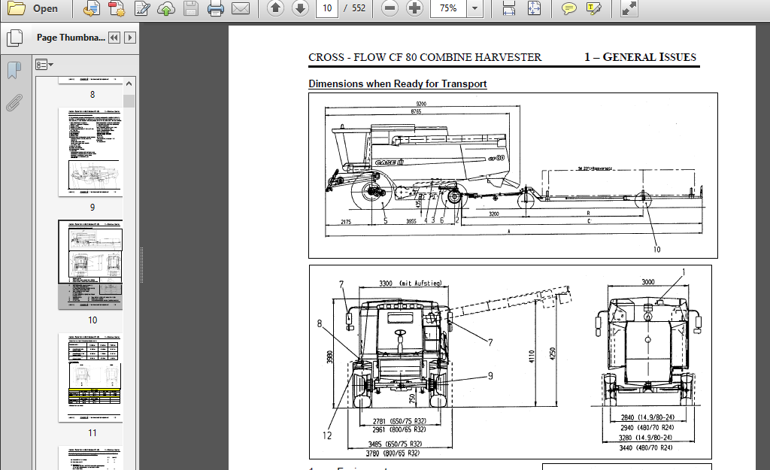The width and height of the screenshot is (770, 470).
Task: Select the page 11 thumbnail
Action: coord(90,378)
